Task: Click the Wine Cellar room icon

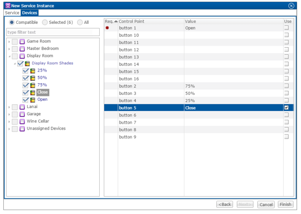Action: pos(22,121)
